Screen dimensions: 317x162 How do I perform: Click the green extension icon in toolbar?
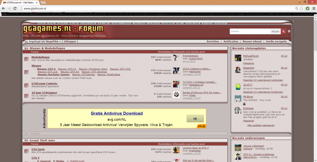[x=307, y=8]
